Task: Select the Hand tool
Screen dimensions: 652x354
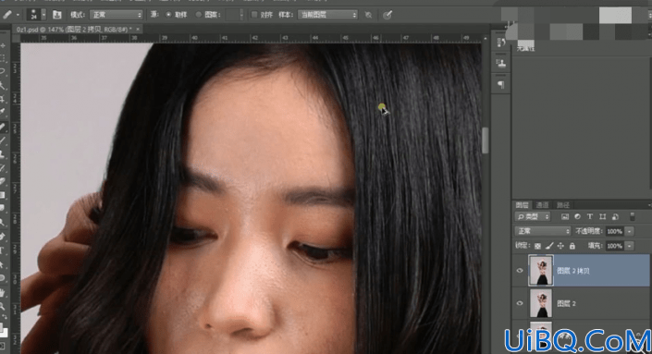Action: coord(3,292)
